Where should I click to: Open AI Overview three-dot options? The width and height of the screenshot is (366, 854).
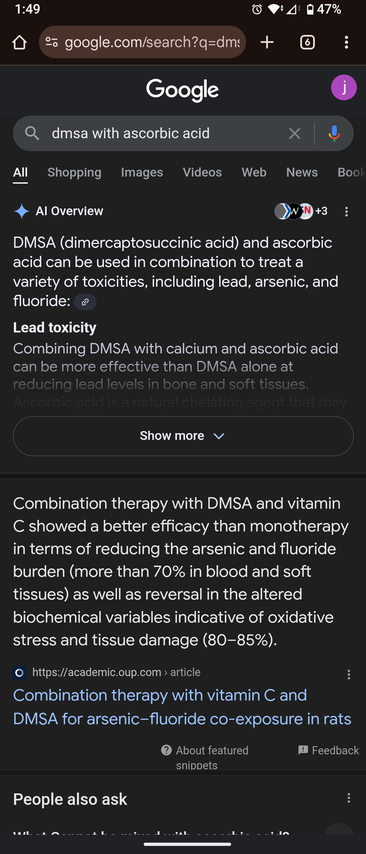(x=346, y=212)
